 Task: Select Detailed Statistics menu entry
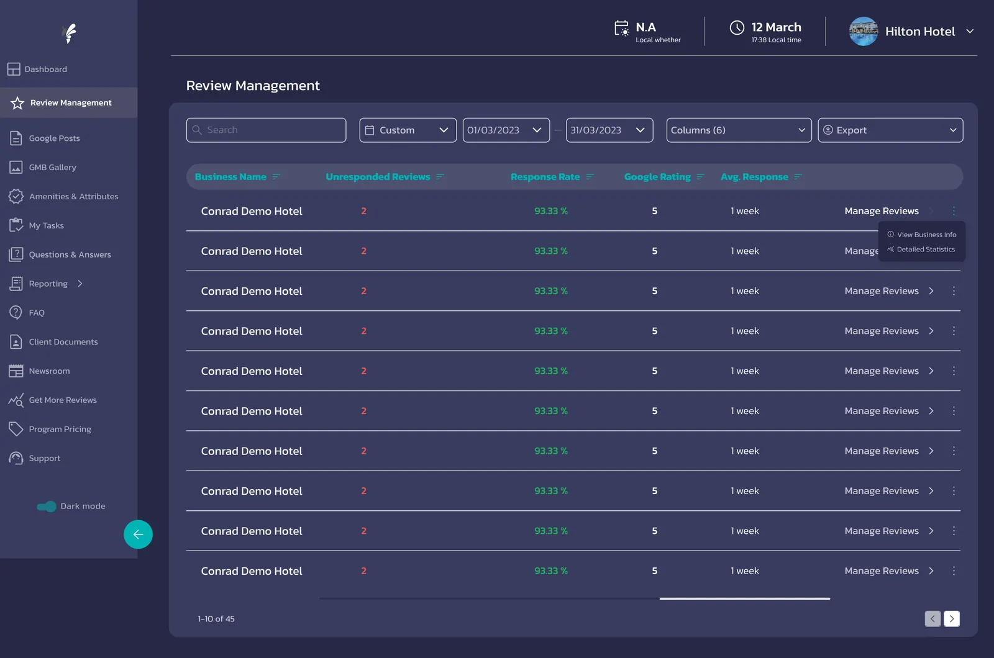(921, 250)
